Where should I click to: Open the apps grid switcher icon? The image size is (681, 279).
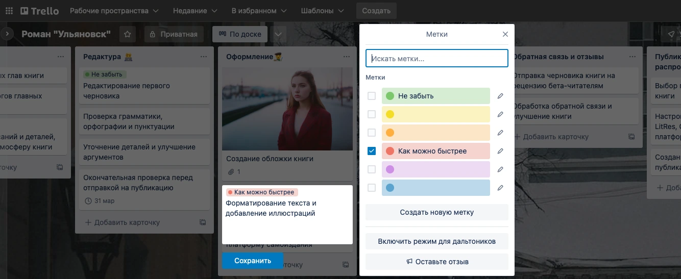coord(9,11)
